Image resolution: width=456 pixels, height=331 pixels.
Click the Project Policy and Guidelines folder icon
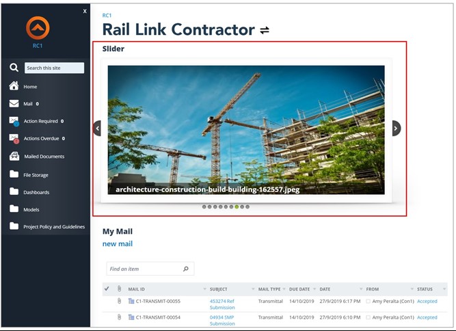point(14,226)
